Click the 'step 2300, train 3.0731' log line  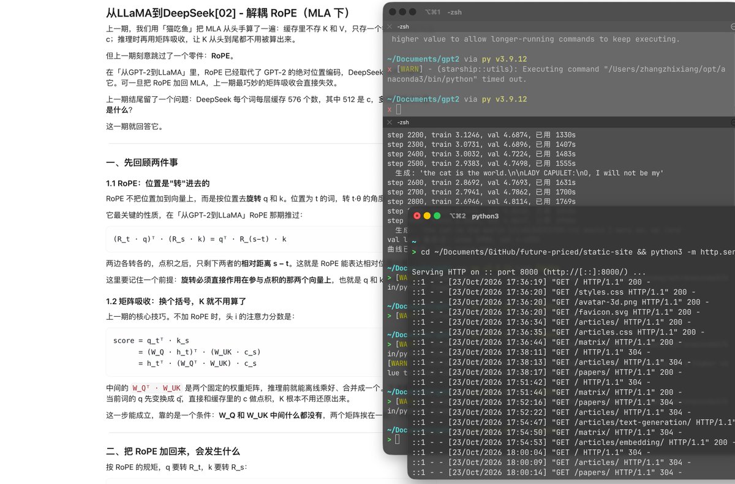pyautogui.click(x=481, y=145)
